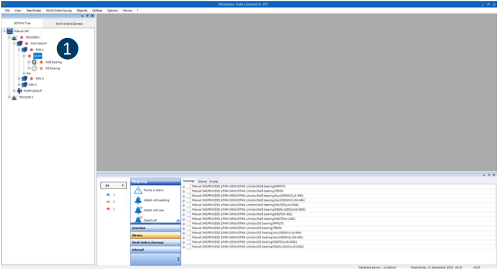
Task: Click the PUMP GROUP pump icon
Action: click(x=19, y=91)
